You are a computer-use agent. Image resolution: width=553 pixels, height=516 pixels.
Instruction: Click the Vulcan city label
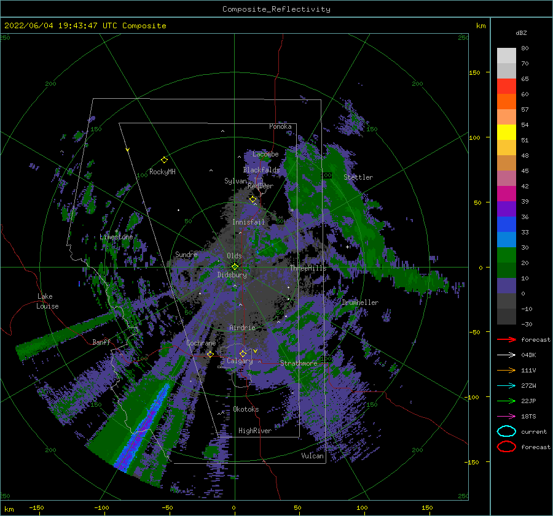(x=312, y=456)
